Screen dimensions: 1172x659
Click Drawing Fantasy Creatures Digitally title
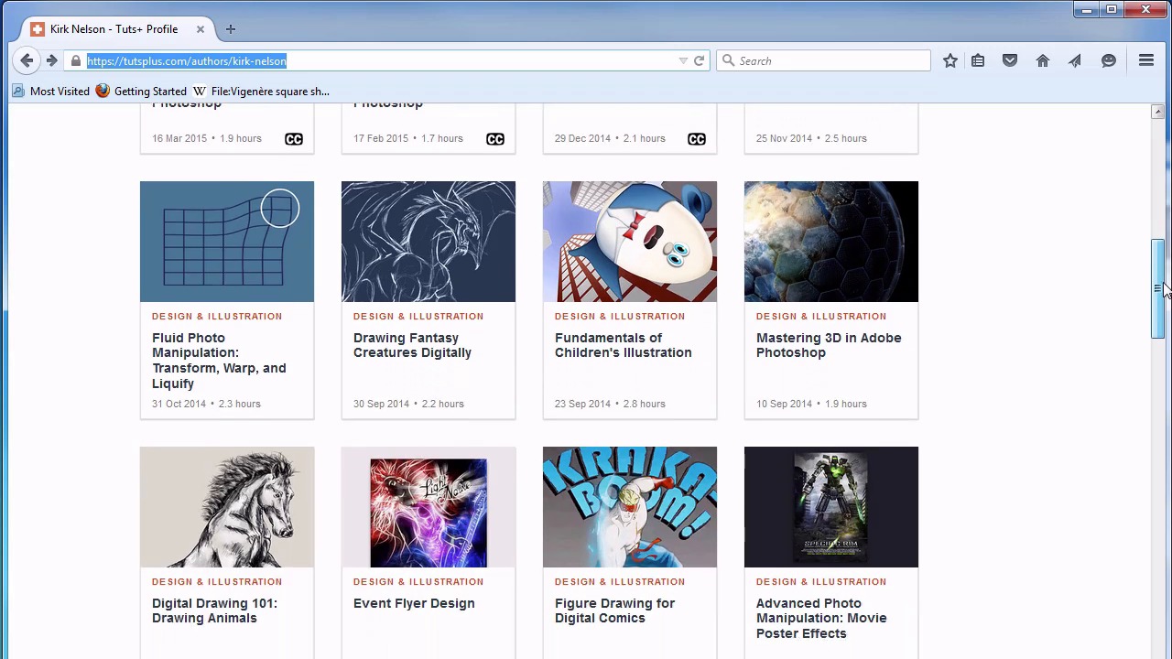coord(412,345)
